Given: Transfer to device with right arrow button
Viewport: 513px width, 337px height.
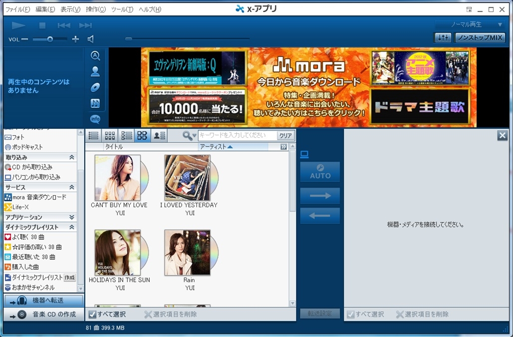Looking at the screenshot, I should (320, 196).
